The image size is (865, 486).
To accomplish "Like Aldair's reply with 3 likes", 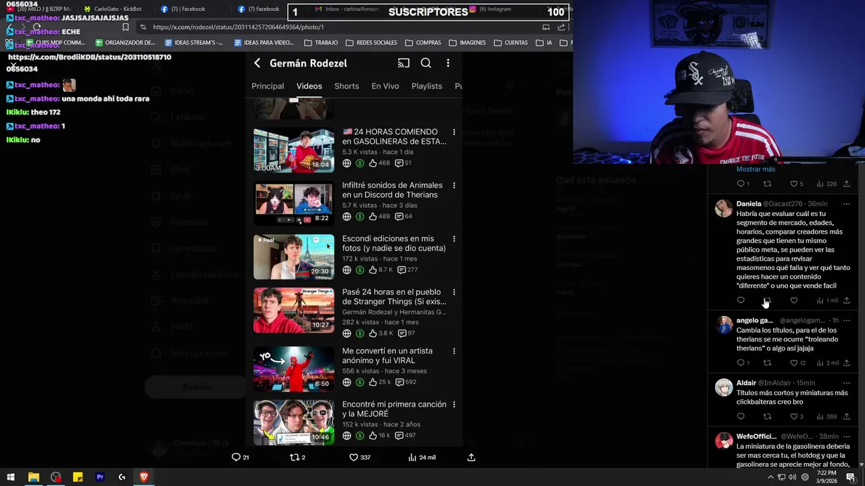I will [x=794, y=416].
